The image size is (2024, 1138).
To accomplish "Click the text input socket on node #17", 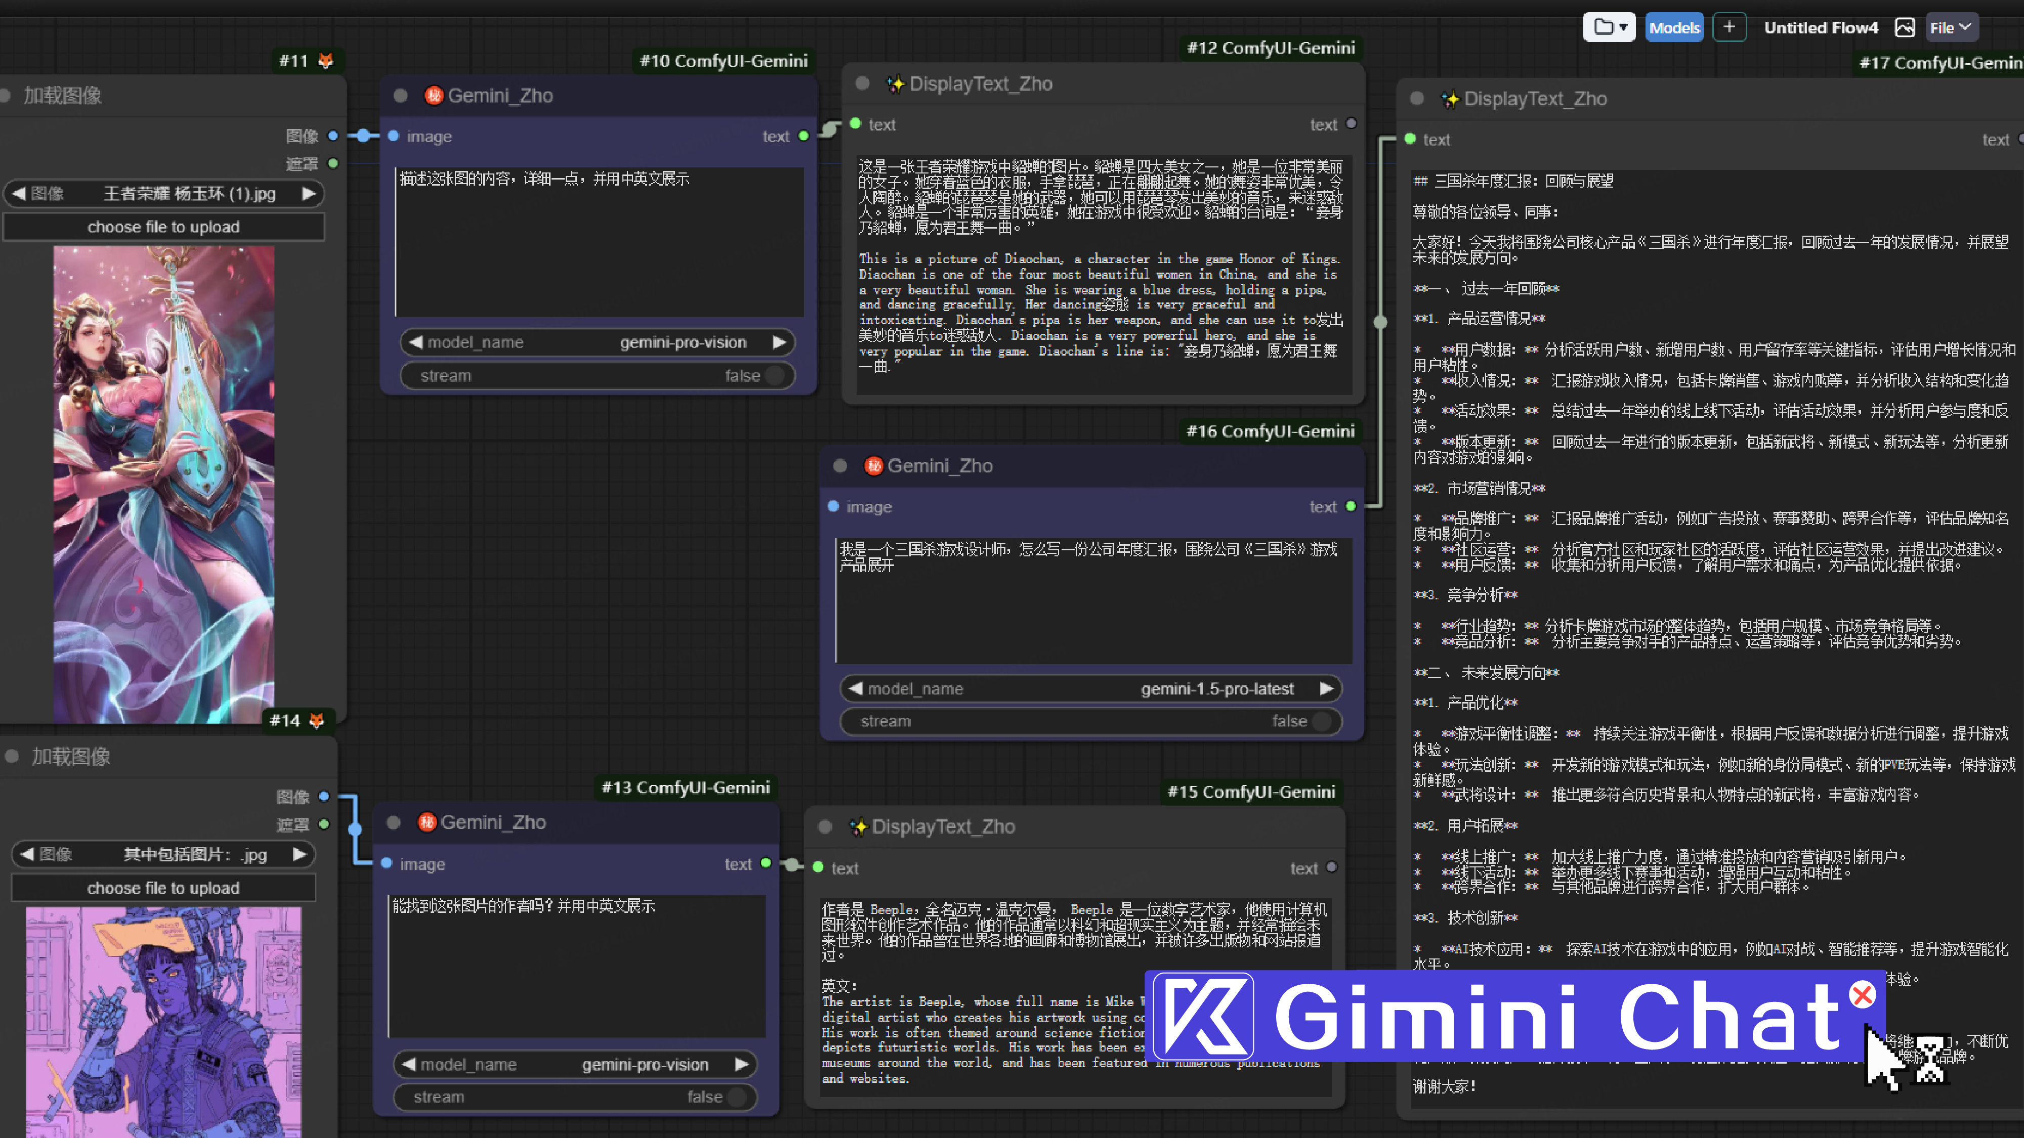I will tap(1410, 139).
